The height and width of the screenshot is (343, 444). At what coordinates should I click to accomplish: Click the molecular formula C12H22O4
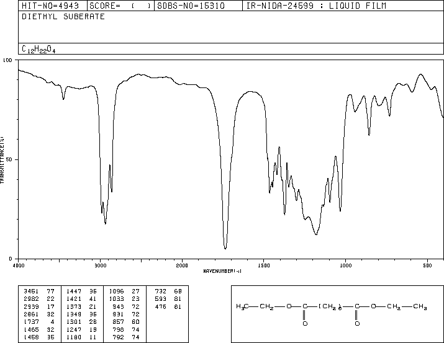point(39,49)
